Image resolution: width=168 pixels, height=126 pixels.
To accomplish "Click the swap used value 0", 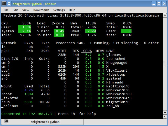I will click(126, 31).
